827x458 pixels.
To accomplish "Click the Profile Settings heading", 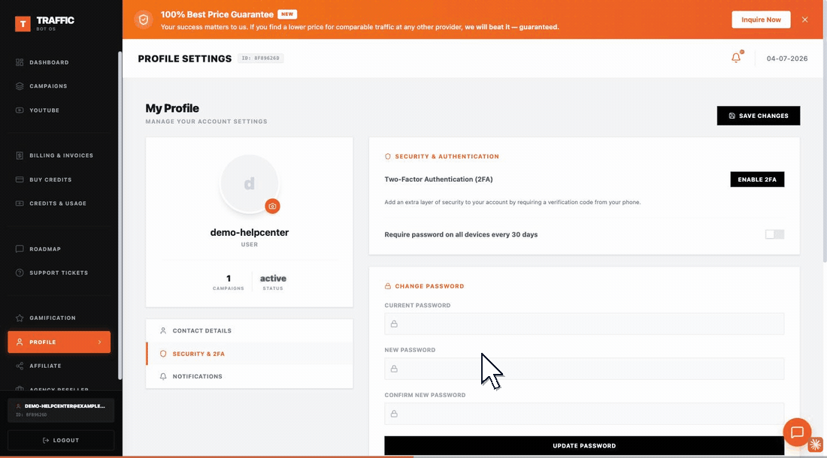I will coord(185,59).
